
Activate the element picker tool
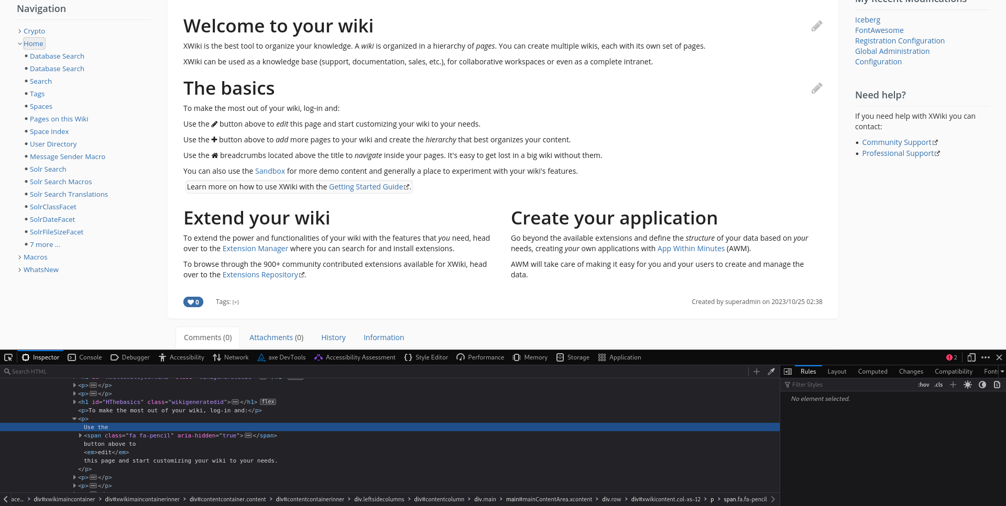pyautogui.click(x=8, y=357)
